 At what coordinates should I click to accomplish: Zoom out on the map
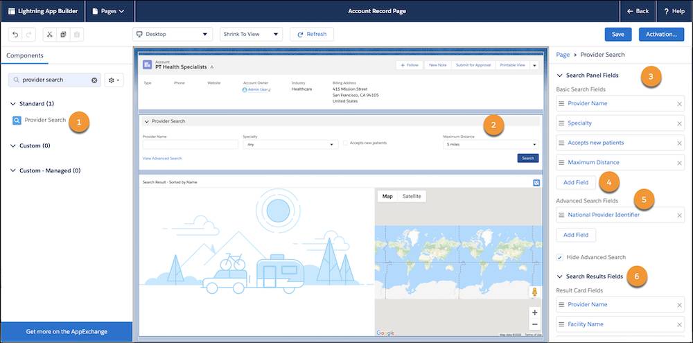pos(534,324)
